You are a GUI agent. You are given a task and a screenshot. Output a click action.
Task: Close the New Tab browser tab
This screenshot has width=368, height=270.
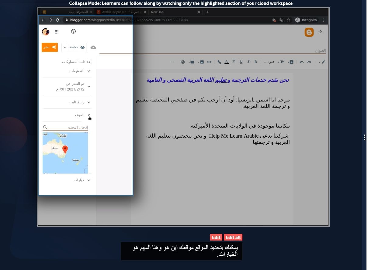click(x=199, y=12)
